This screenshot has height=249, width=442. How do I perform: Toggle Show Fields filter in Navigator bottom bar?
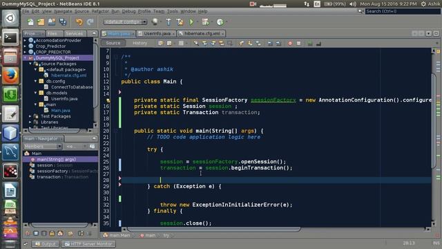coord(36,234)
